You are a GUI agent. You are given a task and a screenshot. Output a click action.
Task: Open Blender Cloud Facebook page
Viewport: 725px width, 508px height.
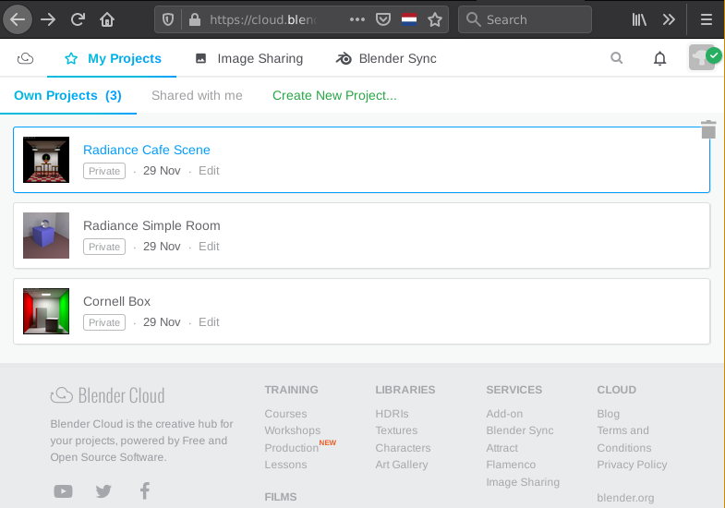[x=145, y=490]
